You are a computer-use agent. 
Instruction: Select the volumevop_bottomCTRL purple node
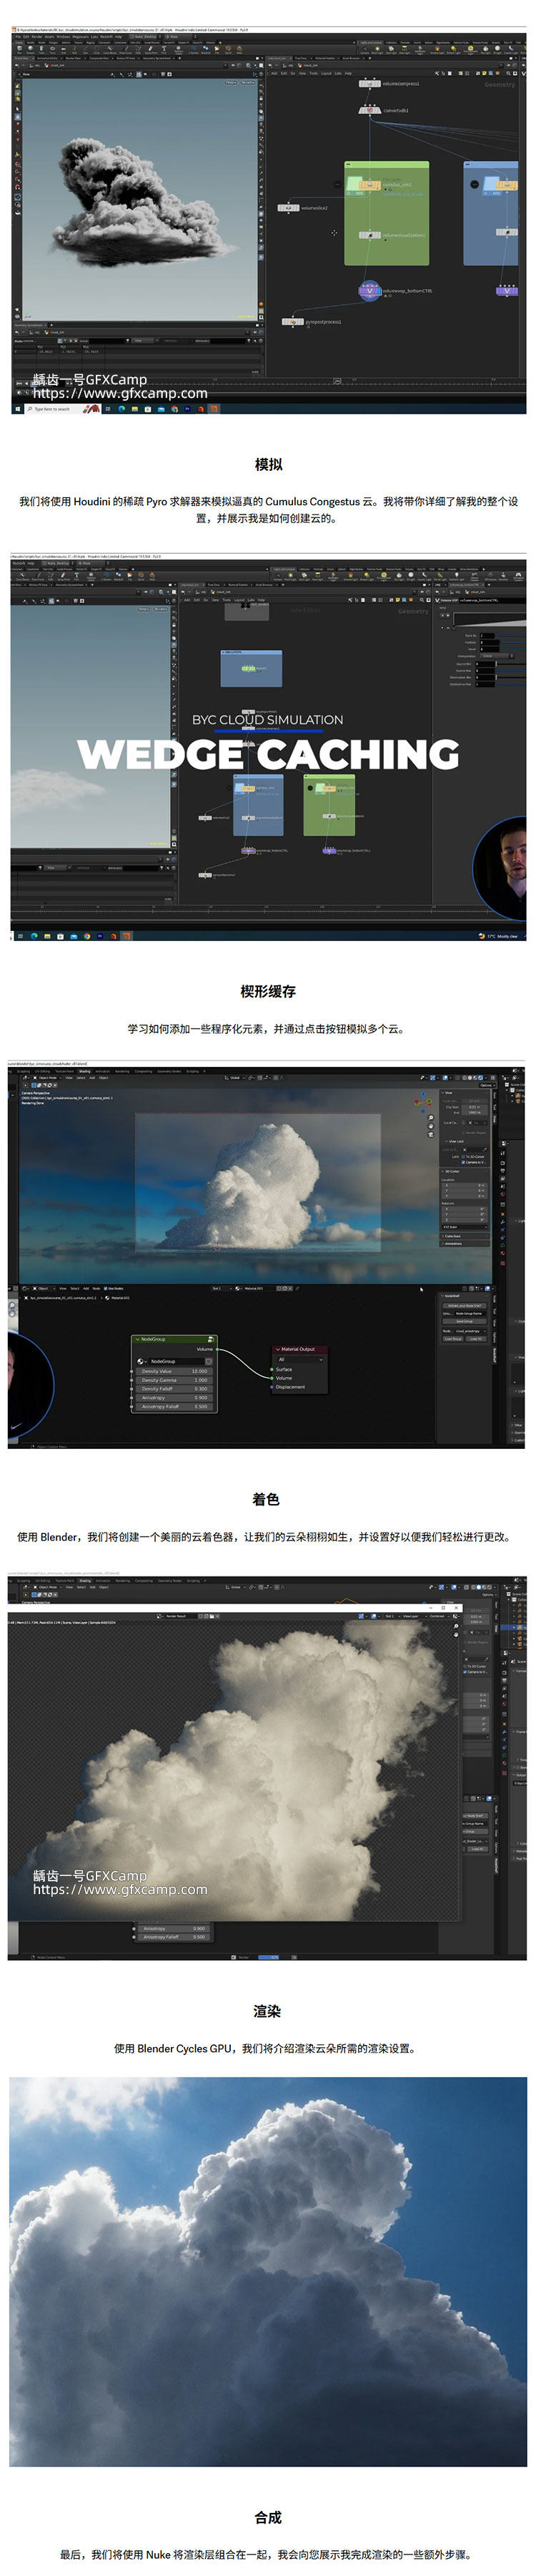(370, 292)
